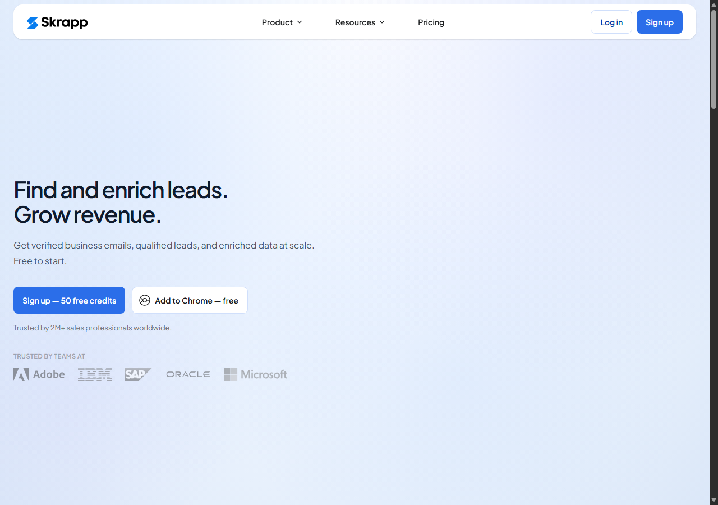Click the Skrapp logo icon
Viewport: 718px width, 505px height.
pyautogui.click(x=33, y=22)
